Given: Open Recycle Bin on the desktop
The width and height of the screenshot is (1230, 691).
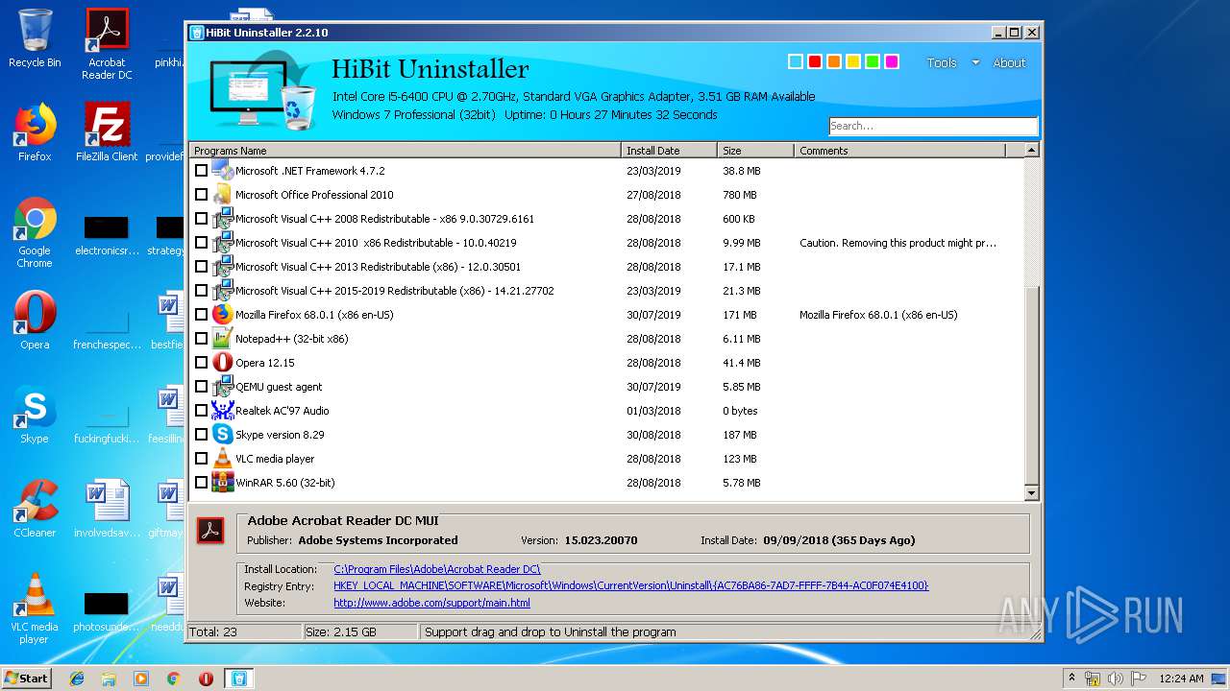Looking at the screenshot, I should pyautogui.click(x=35, y=39).
